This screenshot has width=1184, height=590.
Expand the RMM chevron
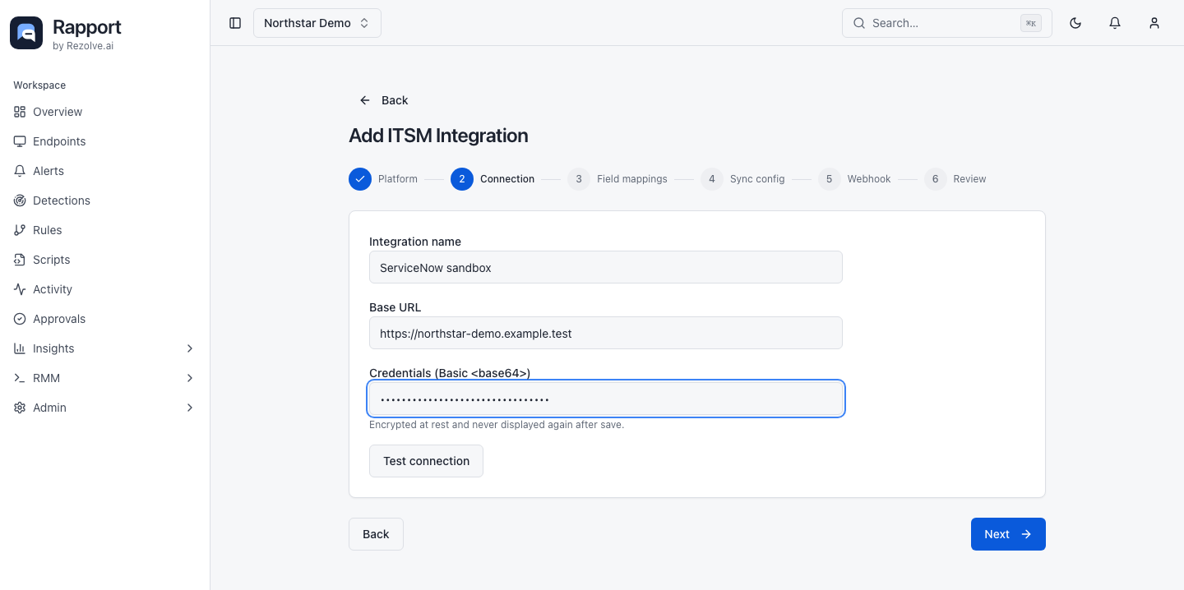(190, 378)
